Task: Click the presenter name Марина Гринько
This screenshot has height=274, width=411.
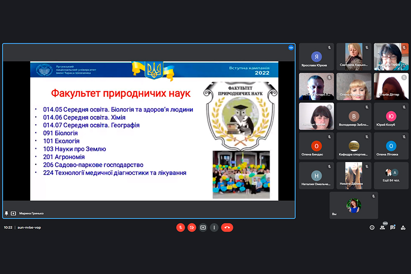Action: [32, 213]
